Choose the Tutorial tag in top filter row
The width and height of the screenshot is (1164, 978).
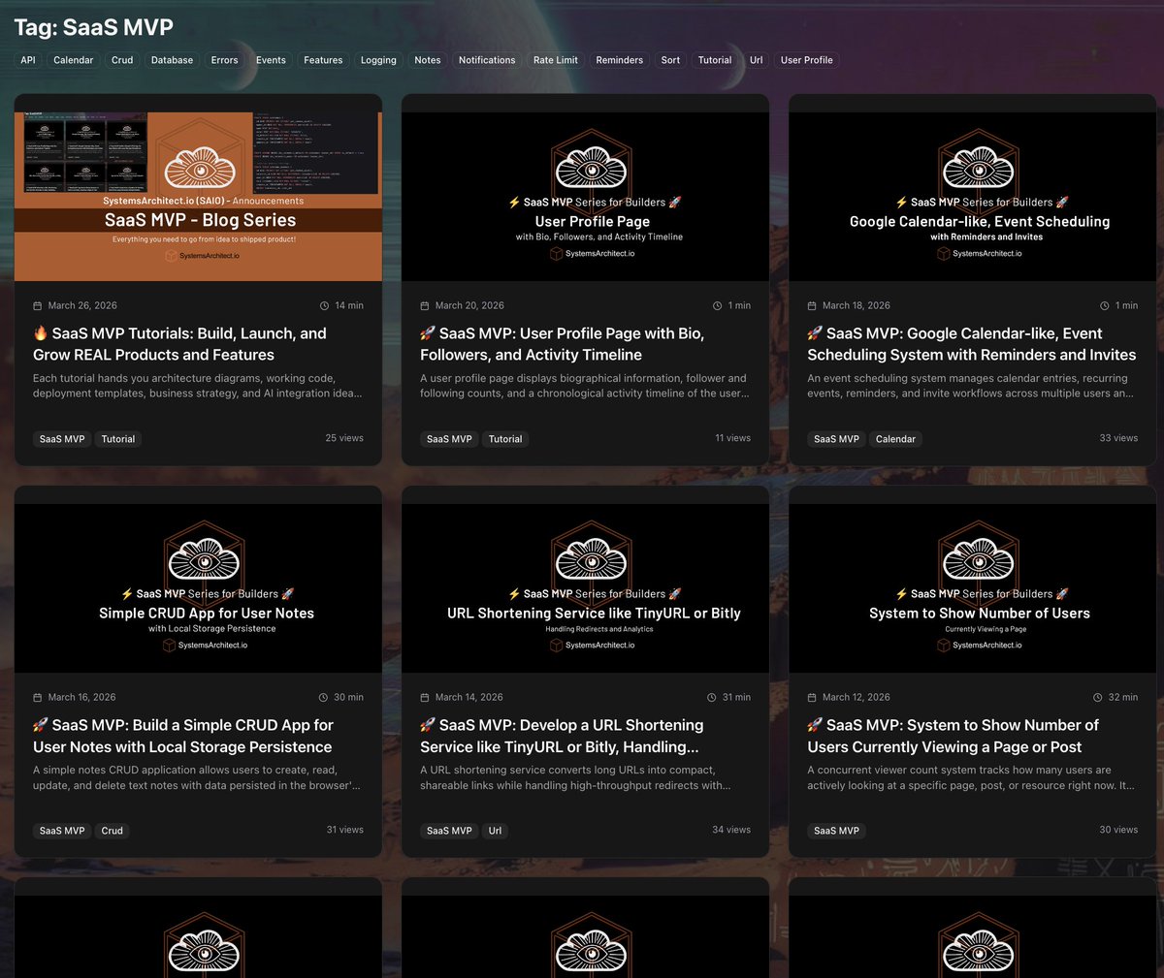coord(715,60)
